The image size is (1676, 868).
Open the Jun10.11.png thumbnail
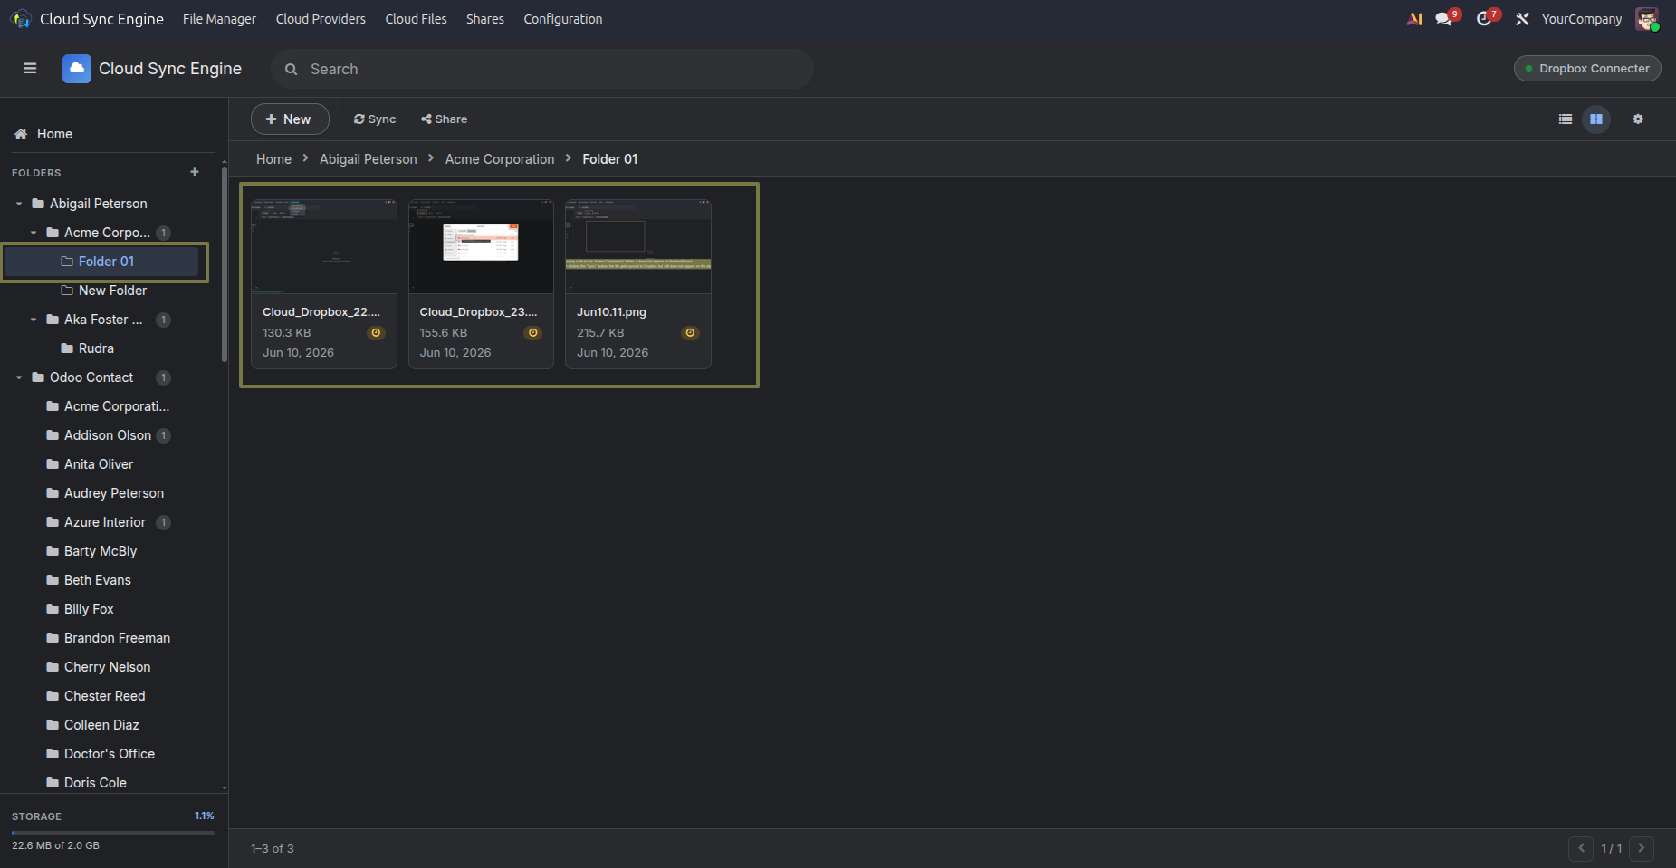pyautogui.click(x=638, y=247)
